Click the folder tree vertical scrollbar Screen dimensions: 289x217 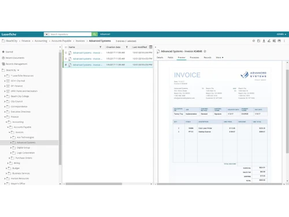60,108
